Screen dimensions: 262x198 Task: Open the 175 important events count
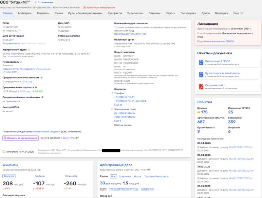click(202, 112)
